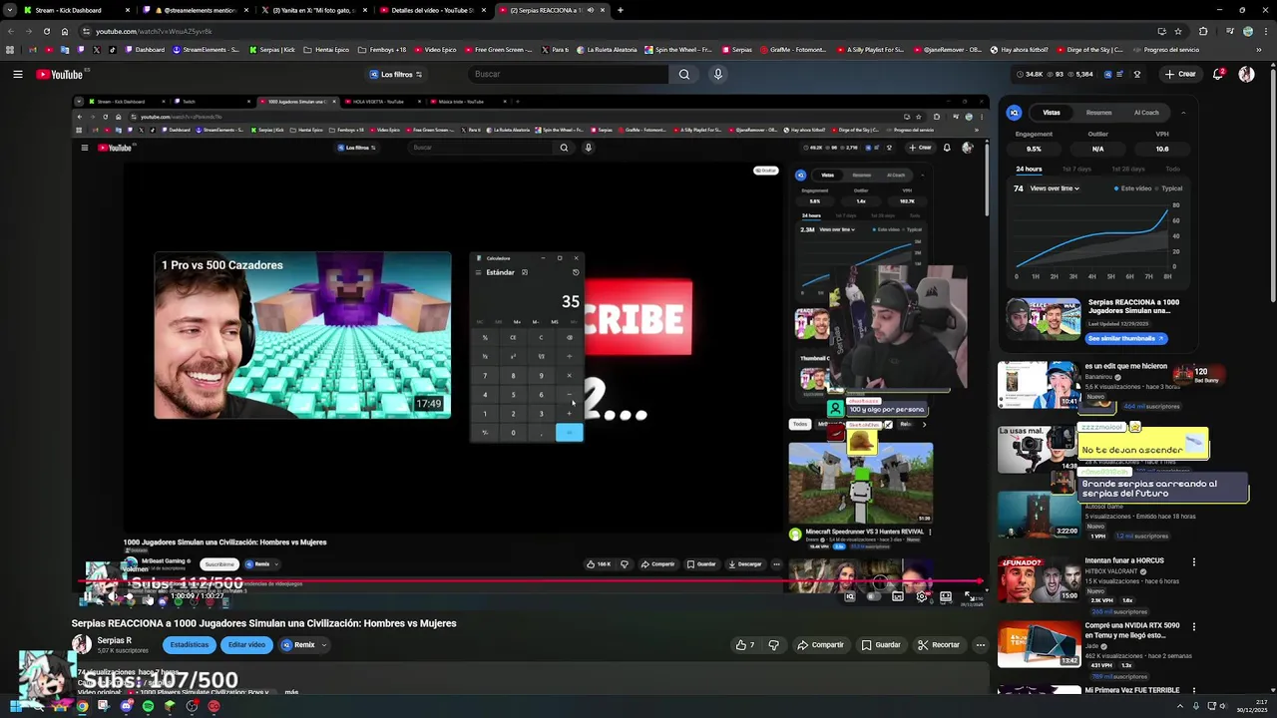Collapse the vidIQ stats panel
This screenshot has height=718, width=1277.
click(1183, 113)
